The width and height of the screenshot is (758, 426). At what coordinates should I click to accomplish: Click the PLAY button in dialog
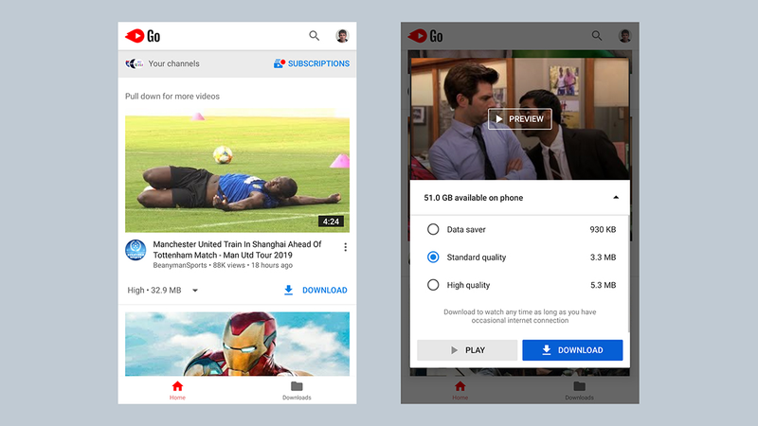click(x=467, y=350)
